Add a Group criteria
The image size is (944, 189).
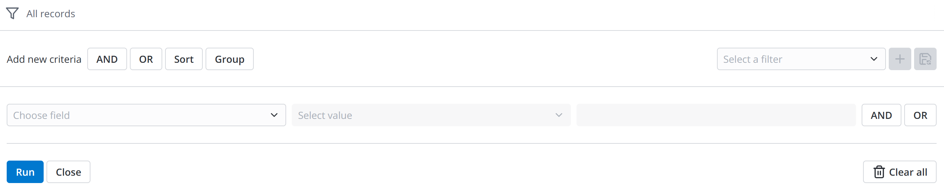[x=229, y=59]
